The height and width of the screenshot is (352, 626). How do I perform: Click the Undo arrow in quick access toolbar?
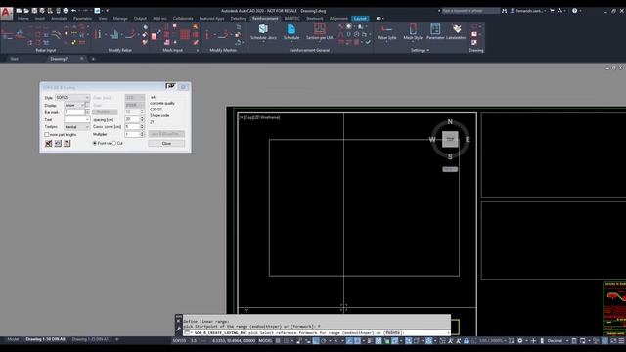coord(74,11)
